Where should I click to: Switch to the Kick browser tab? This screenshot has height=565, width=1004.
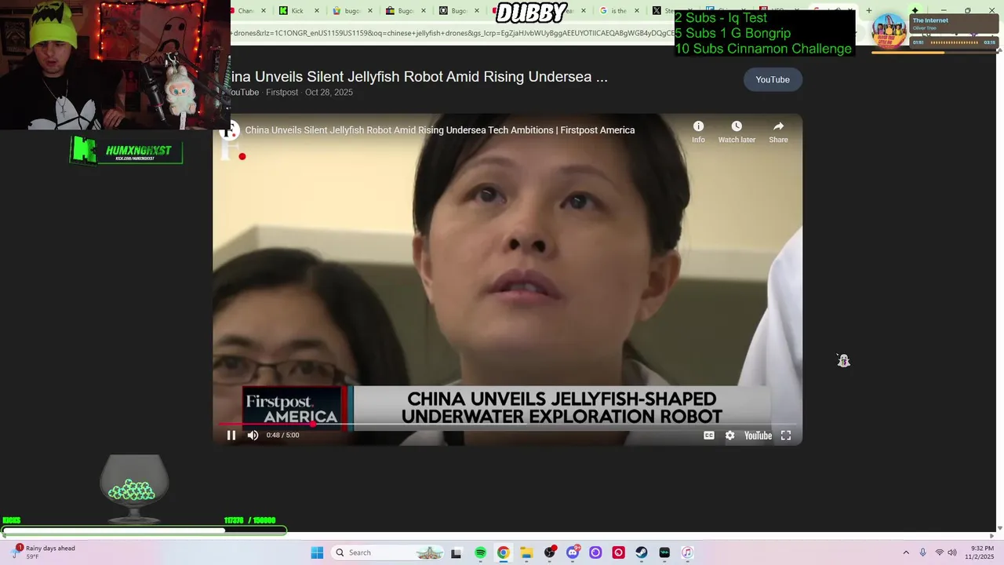tap(297, 11)
